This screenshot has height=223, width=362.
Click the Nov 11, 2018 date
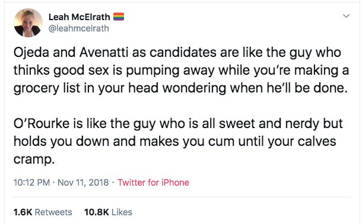coord(83,183)
